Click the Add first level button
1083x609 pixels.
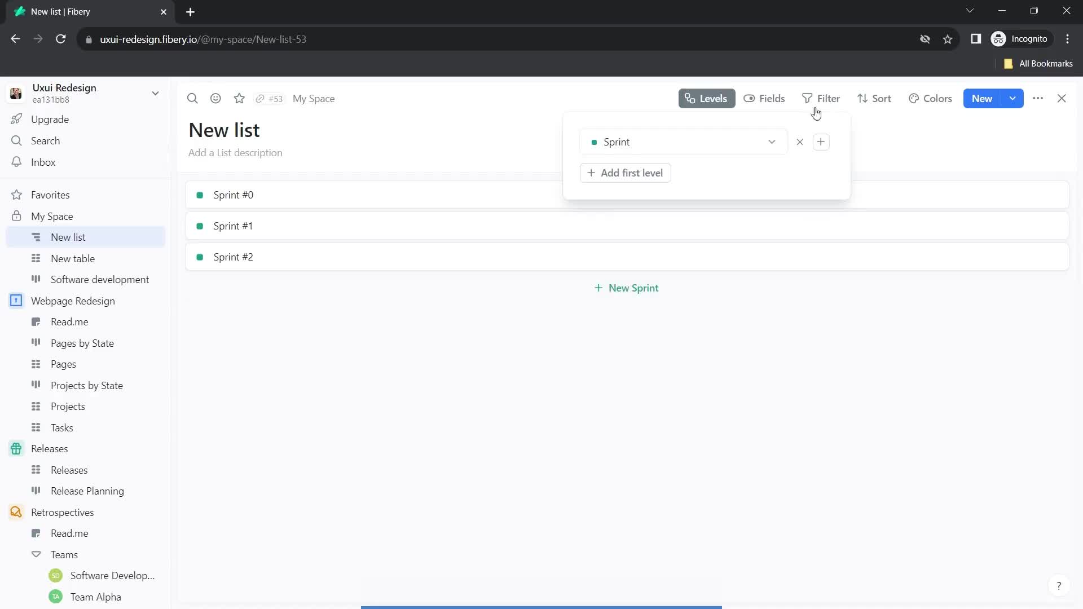tap(626, 173)
